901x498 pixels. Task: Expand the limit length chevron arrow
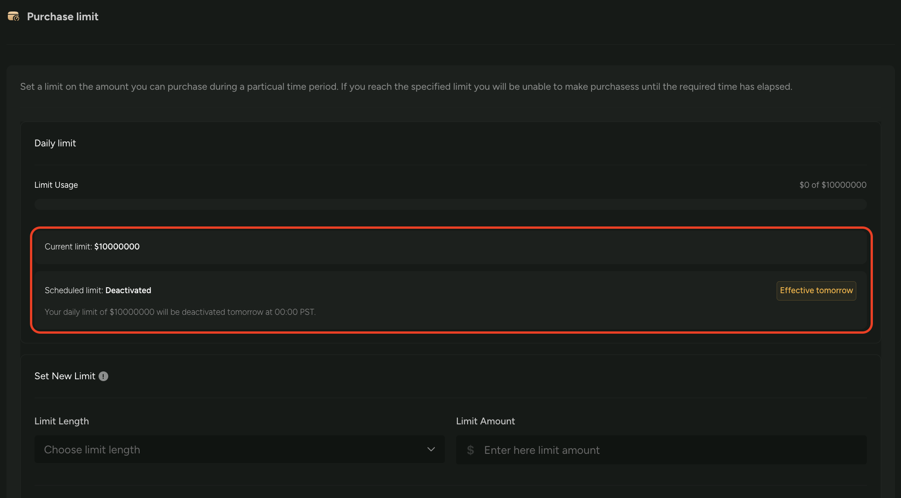(431, 449)
